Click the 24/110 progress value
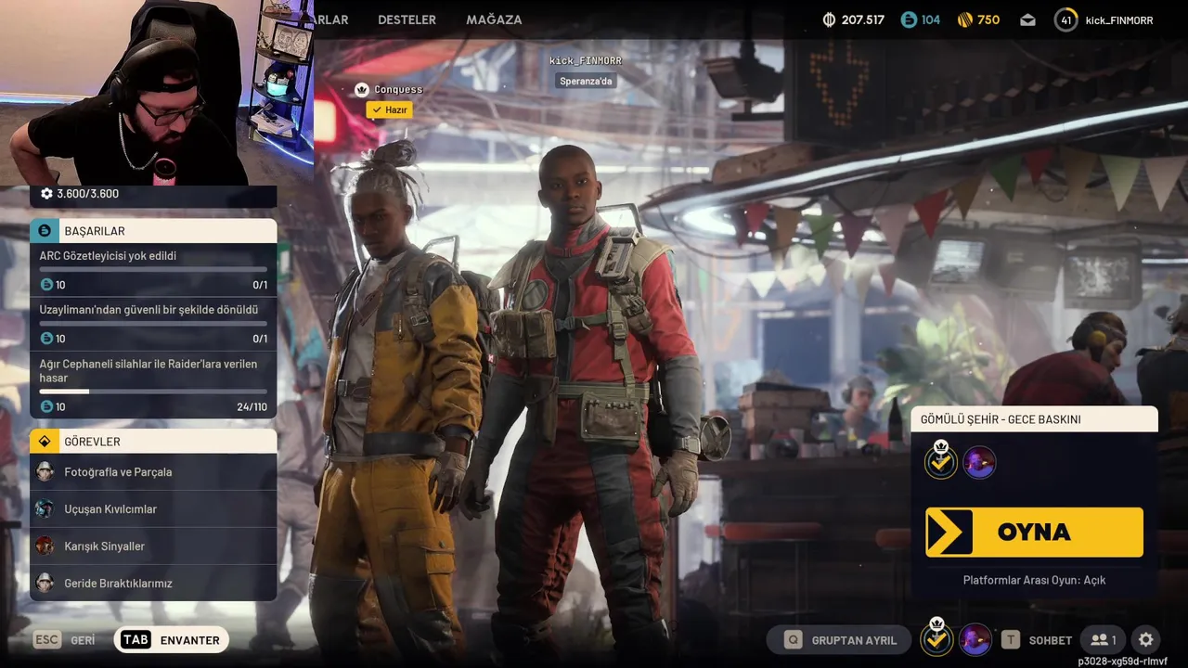Image resolution: width=1188 pixels, height=668 pixels. coord(252,406)
